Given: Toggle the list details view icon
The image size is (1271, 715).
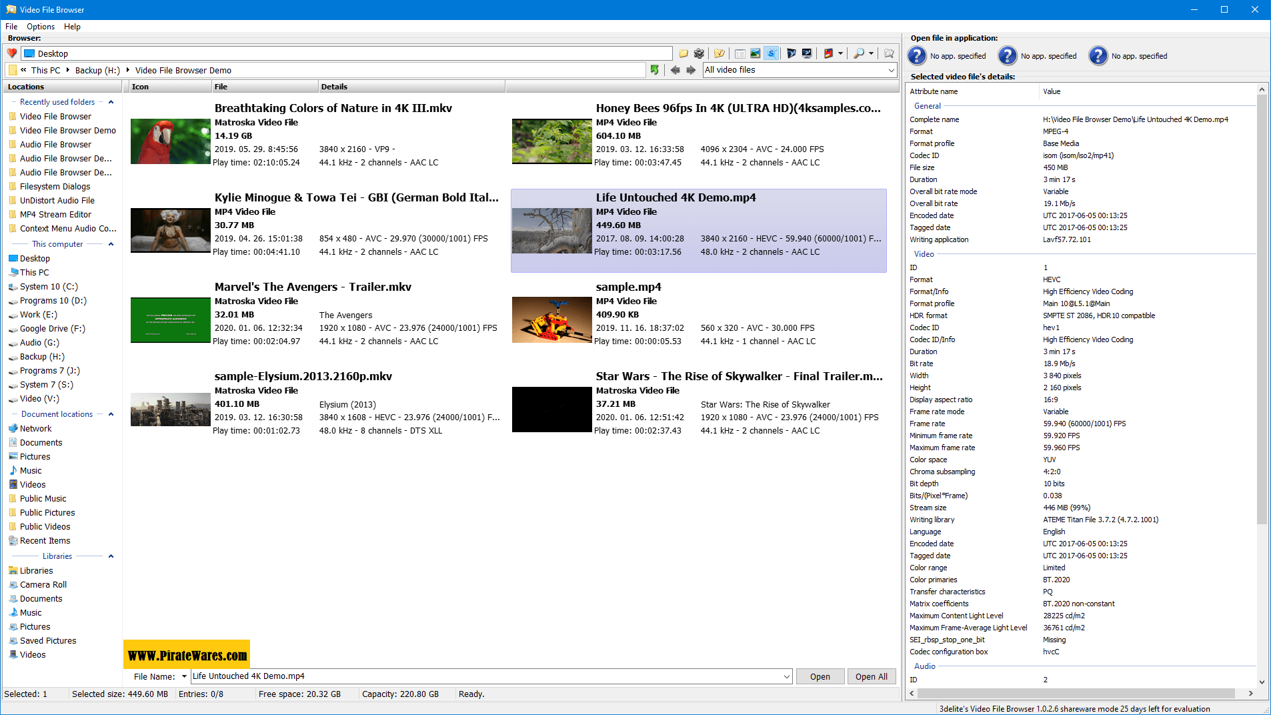Looking at the screenshot, I should (x=740, y=53).
